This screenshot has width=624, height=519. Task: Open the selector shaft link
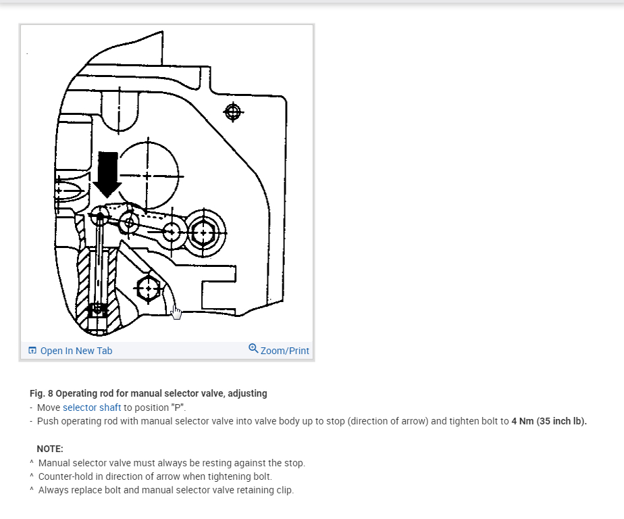pos(92,407)
